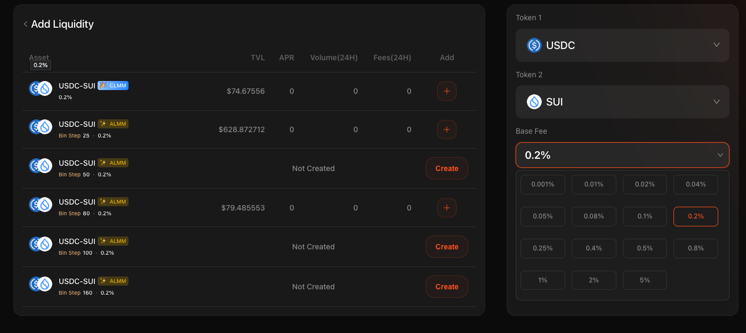
Task: Click the ALMM badge on Bin Step 100 row
Action: 113,241
